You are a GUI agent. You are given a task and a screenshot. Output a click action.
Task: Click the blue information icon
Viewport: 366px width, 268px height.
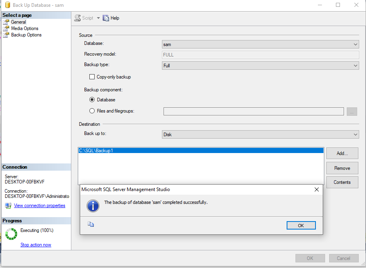click(93, 206)
